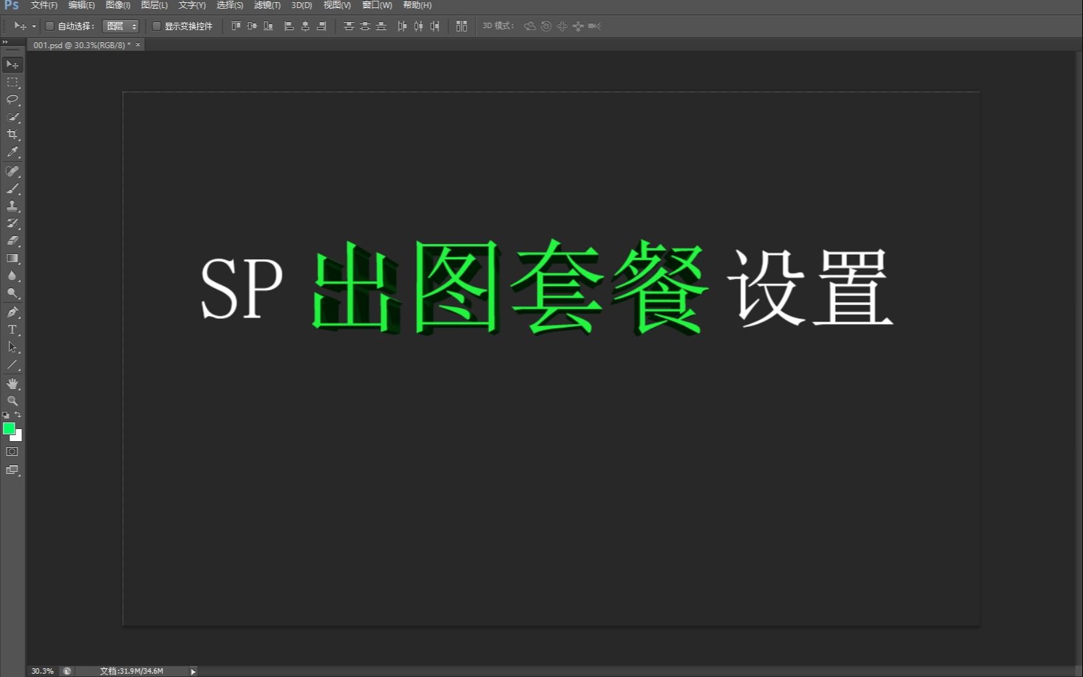Viewport: 1083px width, 677px height.
Task: Close the 001.psd document tab
Action: (x=138, y=45)
